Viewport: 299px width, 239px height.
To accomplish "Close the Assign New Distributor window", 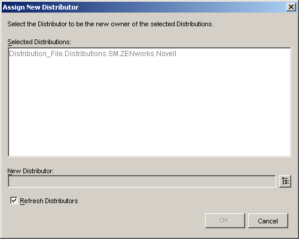I will click(x=291, y=7).
